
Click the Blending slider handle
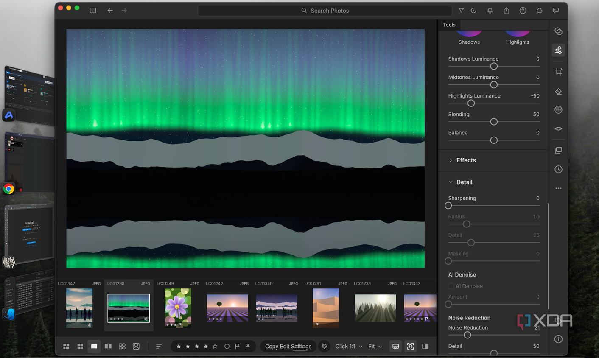point(494,122)
